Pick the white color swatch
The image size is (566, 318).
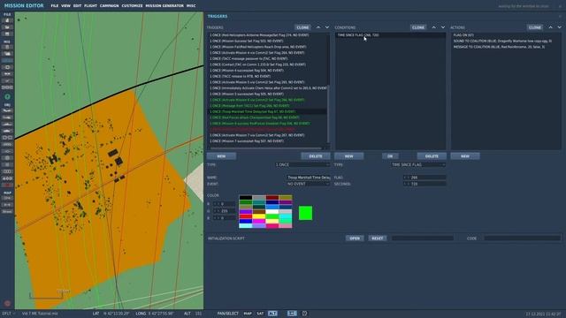point(272,212)
